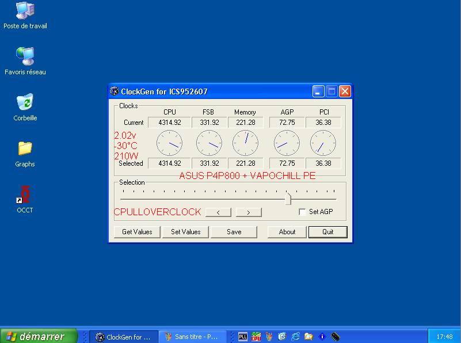The width and height of the screenshot is (461, 343).
Task: Click the Current row label
Action: coord(134,123)
